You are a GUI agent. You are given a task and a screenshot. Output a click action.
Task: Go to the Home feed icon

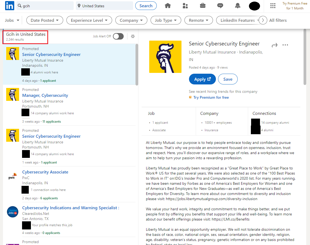click(x=168, y=6)
